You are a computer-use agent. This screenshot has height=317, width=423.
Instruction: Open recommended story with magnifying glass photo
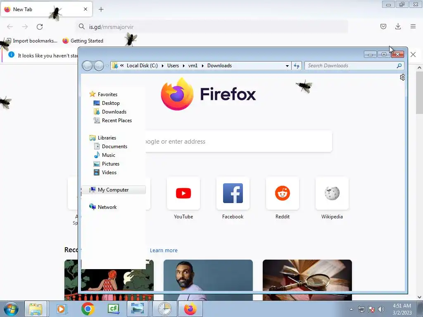[307, 280]
